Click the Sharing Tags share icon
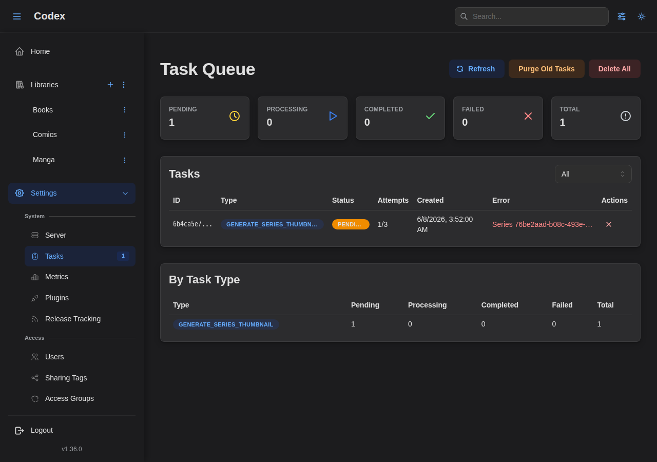The height and width of the screenshot is (462, 657). click(x=35, y=378)
